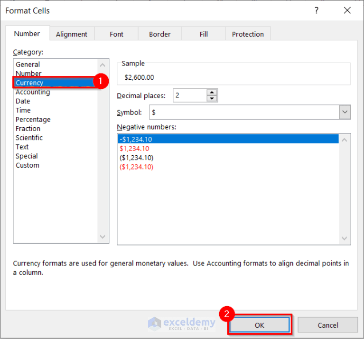Select General in the Category list

pos(56,64)
